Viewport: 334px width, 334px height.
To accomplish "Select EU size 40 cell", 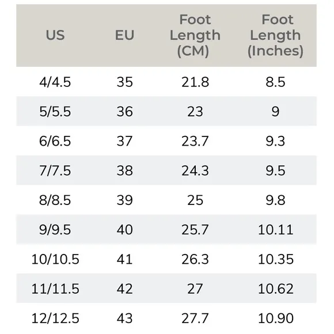I will (124, 230).
